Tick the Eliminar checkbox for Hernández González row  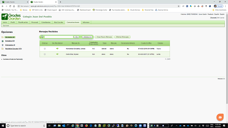click(45, 49)
